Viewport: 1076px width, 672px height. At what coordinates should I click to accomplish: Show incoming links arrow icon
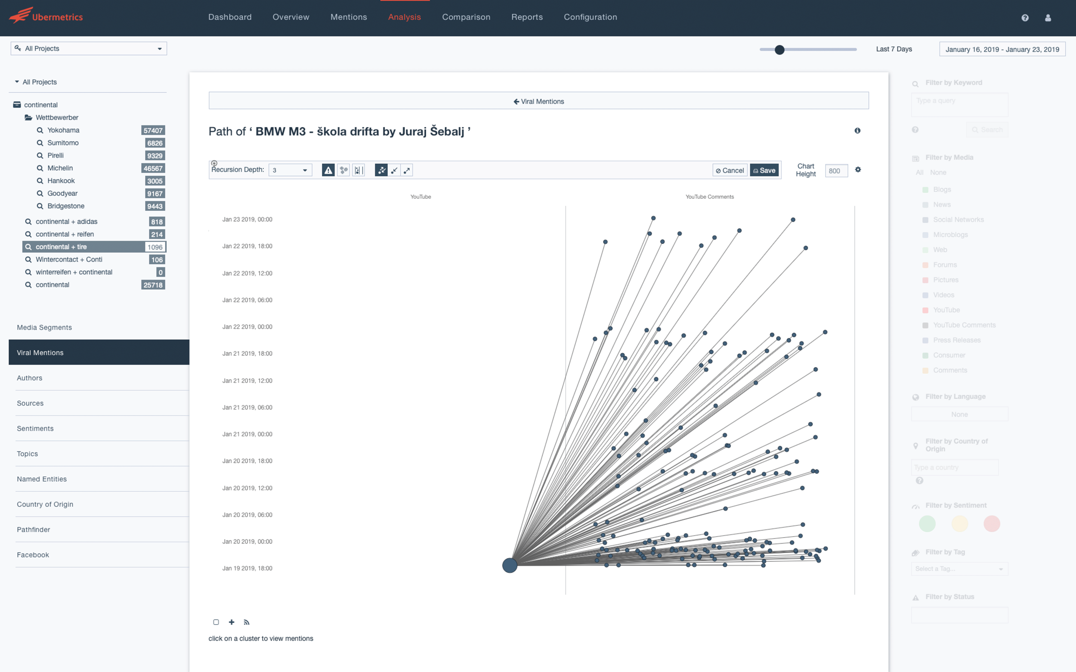click(x=395, y=170)
